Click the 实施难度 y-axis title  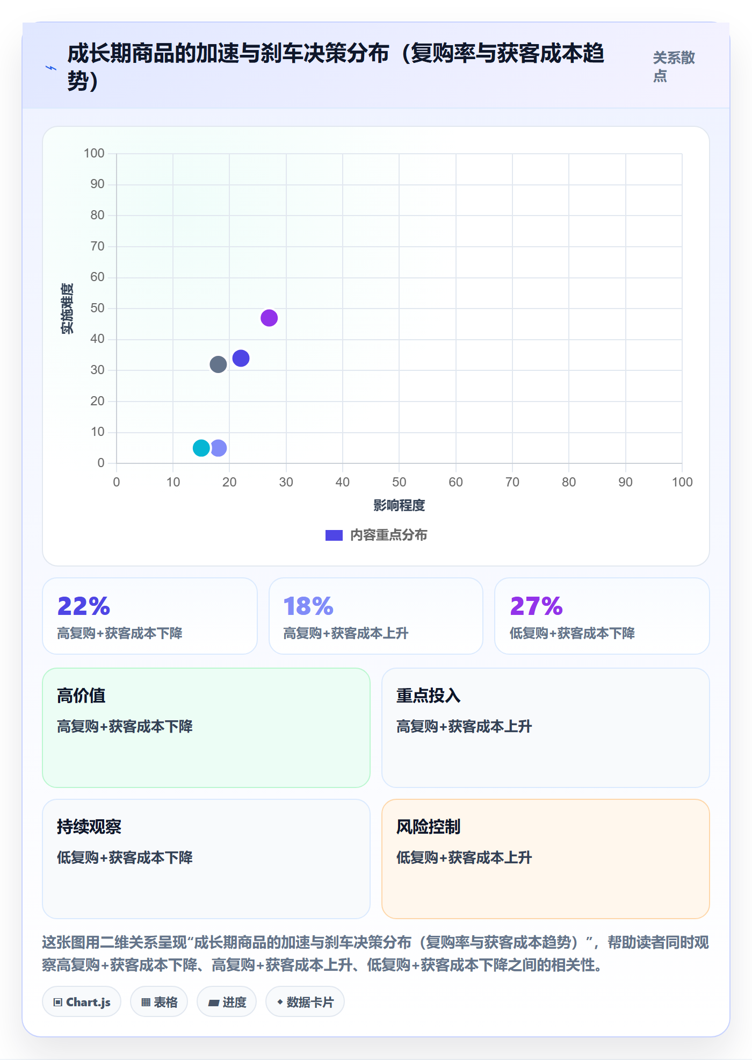tap(67, 309)
